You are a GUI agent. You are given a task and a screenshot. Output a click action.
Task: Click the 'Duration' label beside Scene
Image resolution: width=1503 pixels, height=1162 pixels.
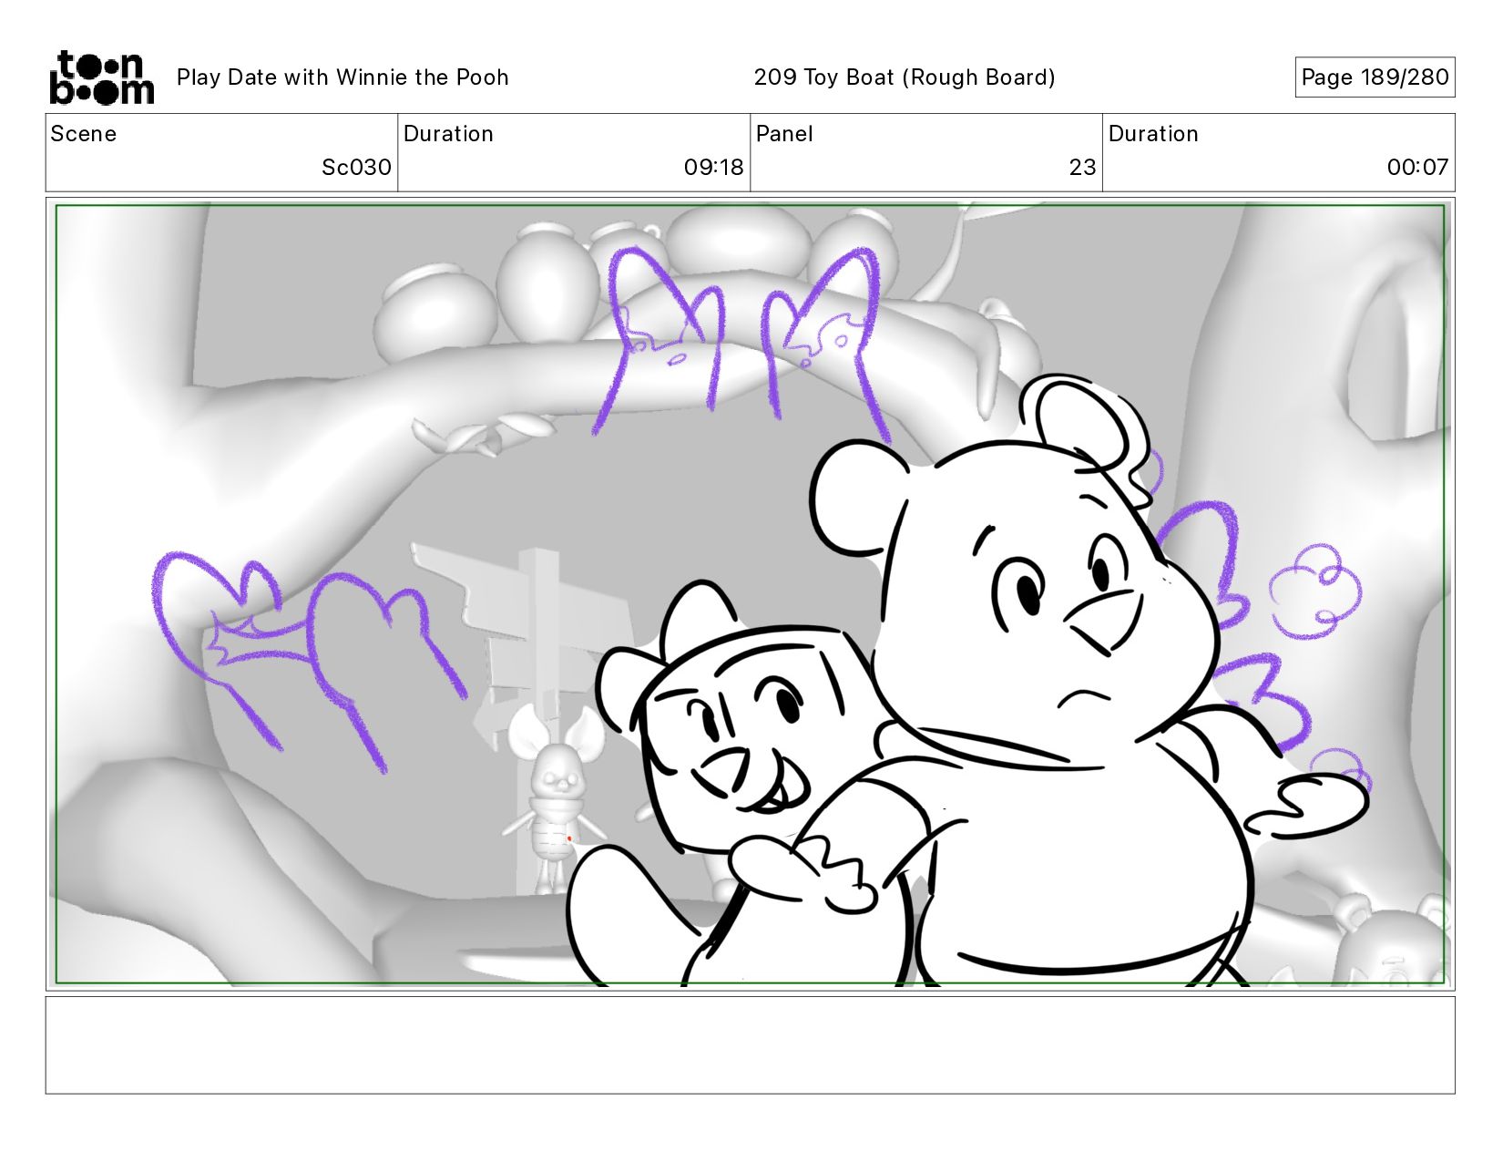(x=448, y=134)
